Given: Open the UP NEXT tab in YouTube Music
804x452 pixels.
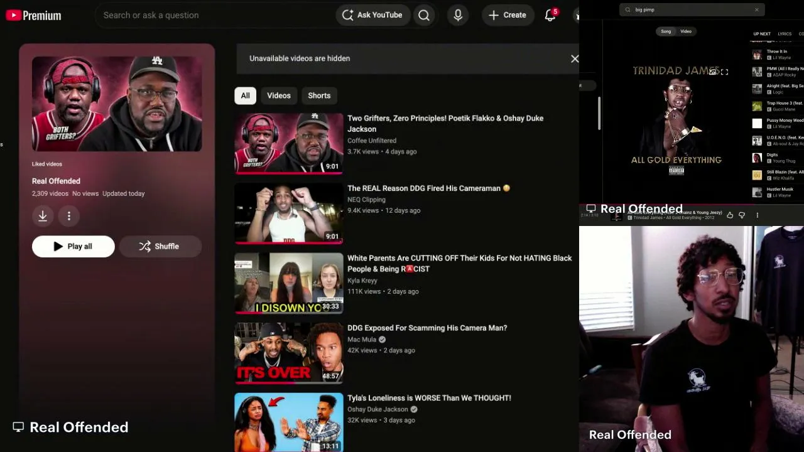Looking at the screenshot, I should pyautogui.click(x=762, y=34).
